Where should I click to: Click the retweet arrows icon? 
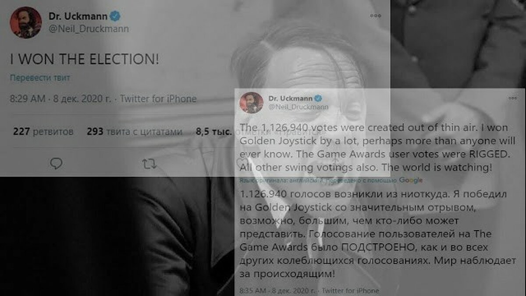pyautogui.click(x=150, y=164)
